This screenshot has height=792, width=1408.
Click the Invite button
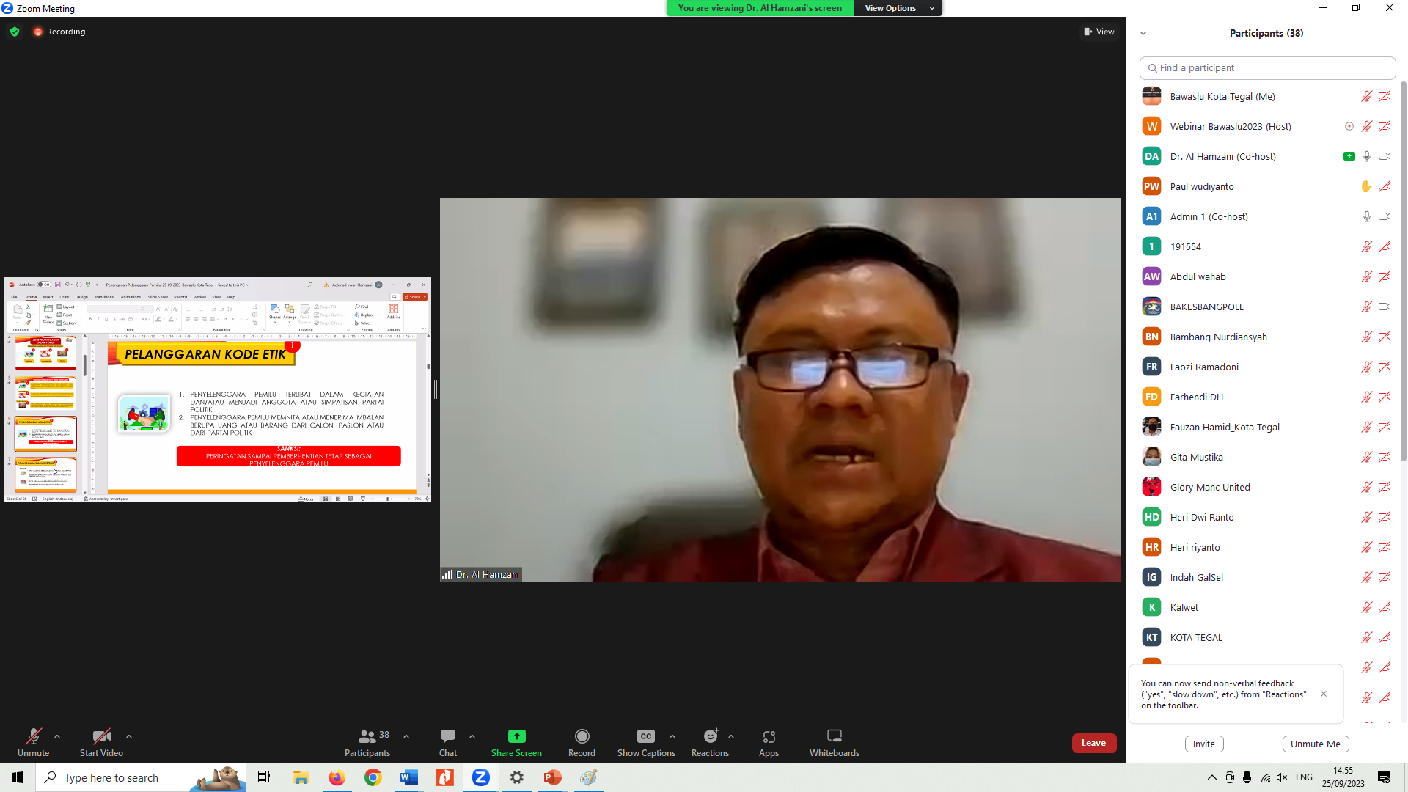(x=1203, y=744)
